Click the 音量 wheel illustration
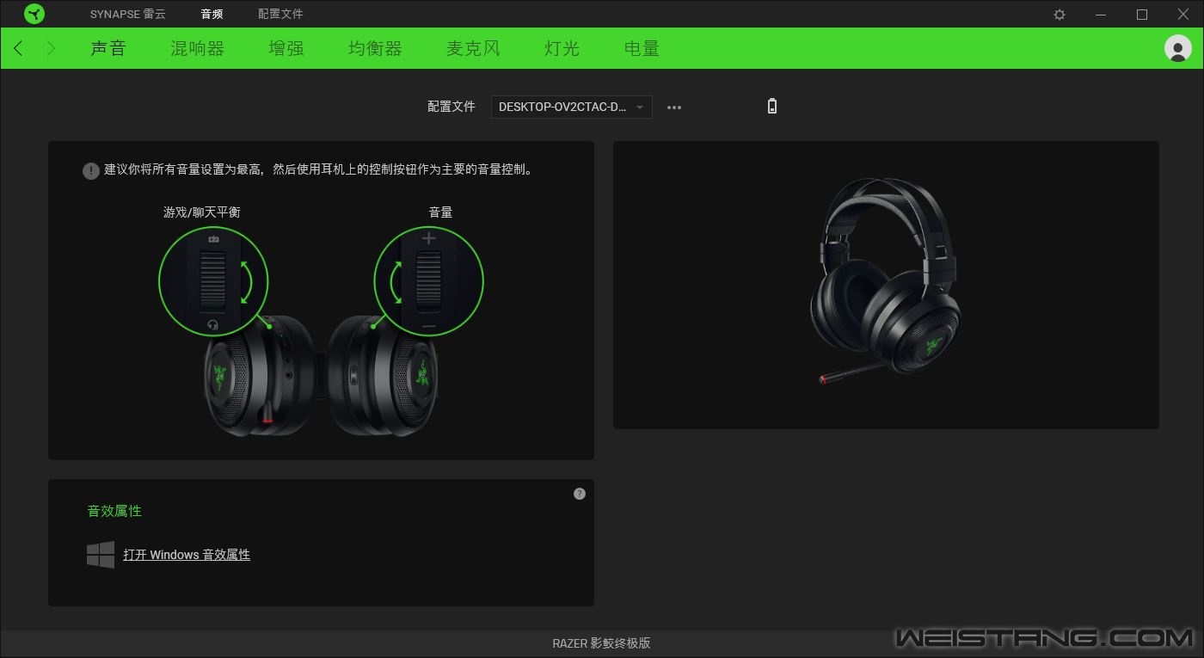This screenshot has width=1204, height=658. tap(428, 282)
